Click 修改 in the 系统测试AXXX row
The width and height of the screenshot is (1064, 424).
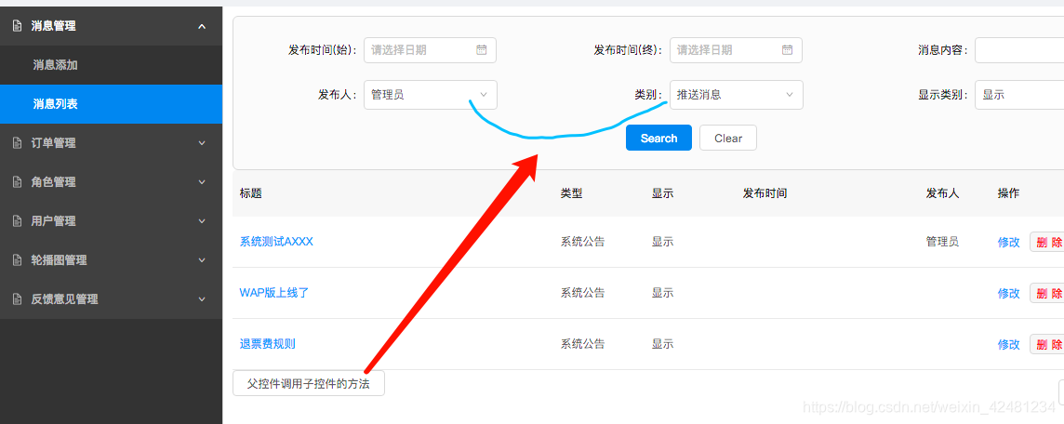tap(1008, 242)
